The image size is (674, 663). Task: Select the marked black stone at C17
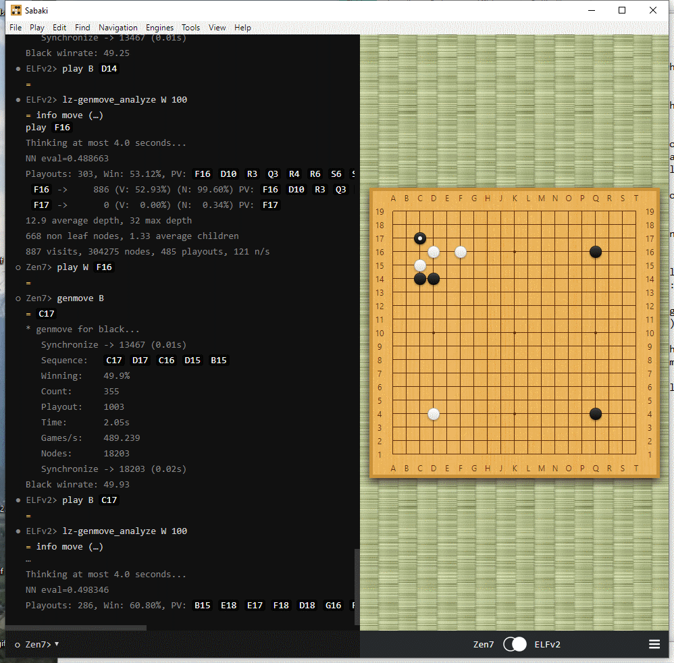420,238
